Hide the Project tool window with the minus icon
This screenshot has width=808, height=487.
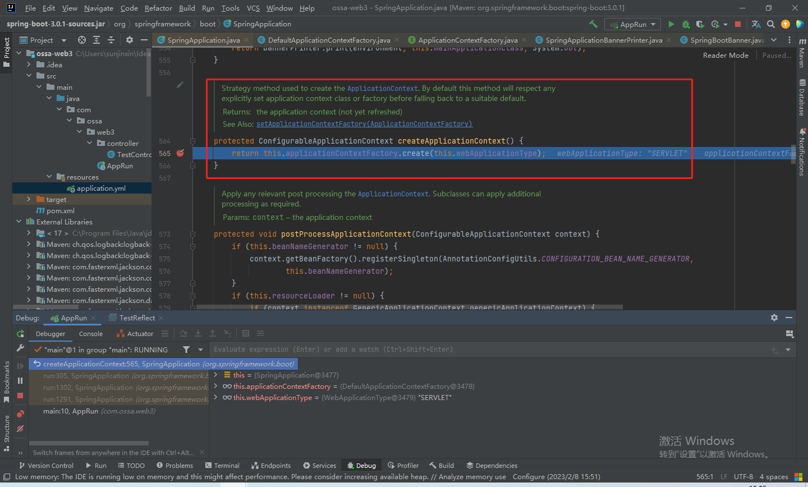pyautogui.click(x=144, y=40)
